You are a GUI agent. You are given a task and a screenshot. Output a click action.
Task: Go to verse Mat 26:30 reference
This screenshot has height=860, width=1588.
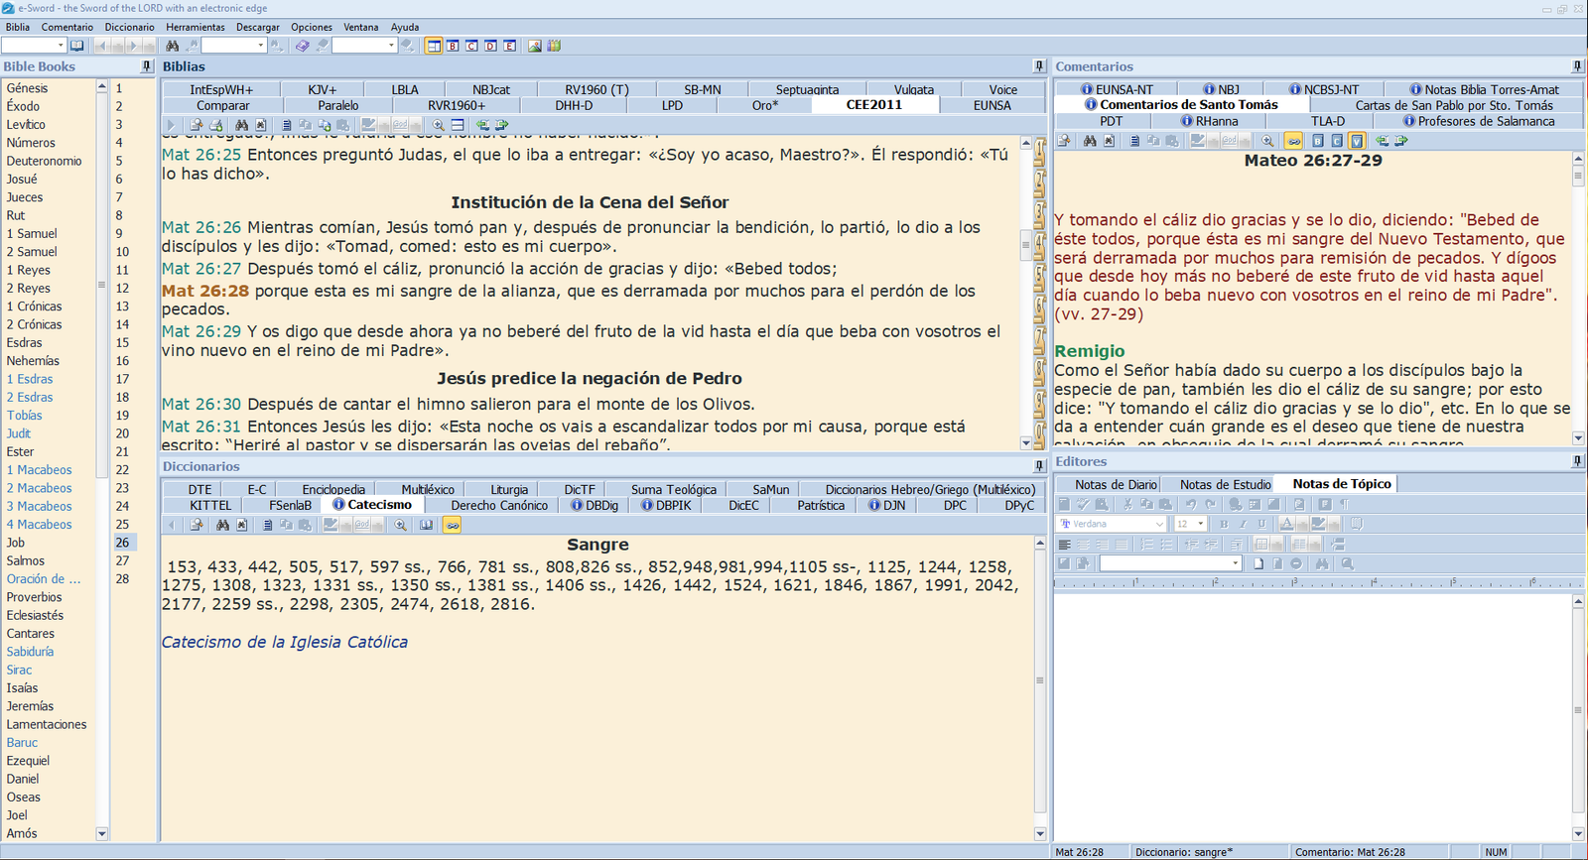tap(201, 404)
